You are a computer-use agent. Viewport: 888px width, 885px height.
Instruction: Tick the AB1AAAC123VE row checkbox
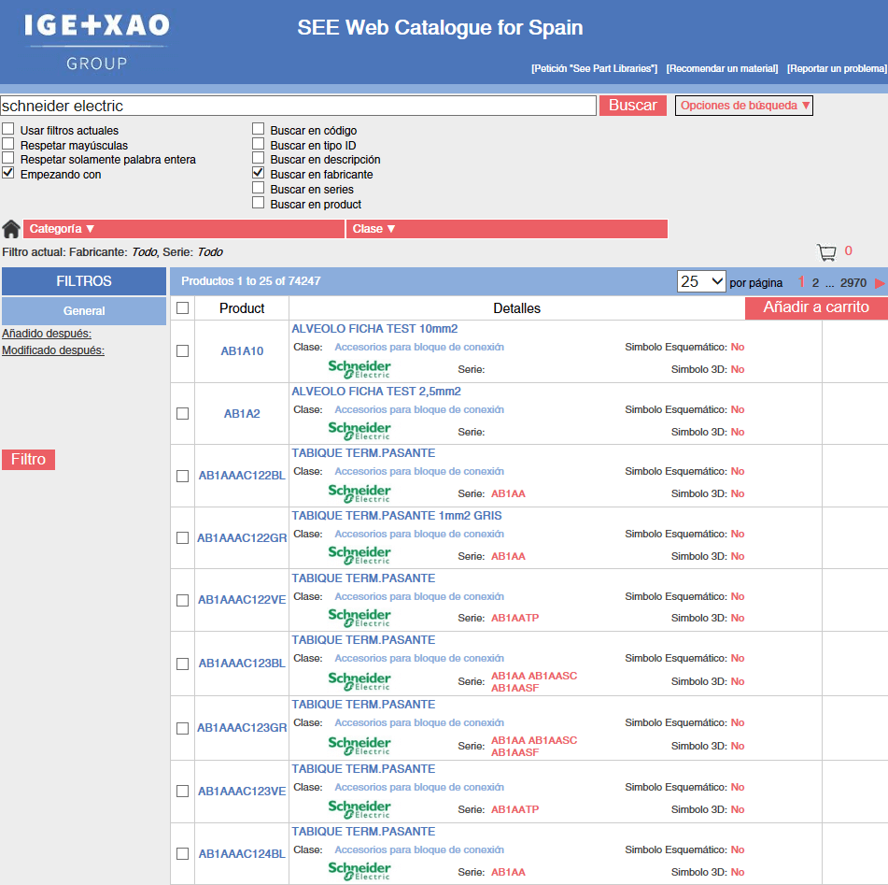tap(182, 791)
